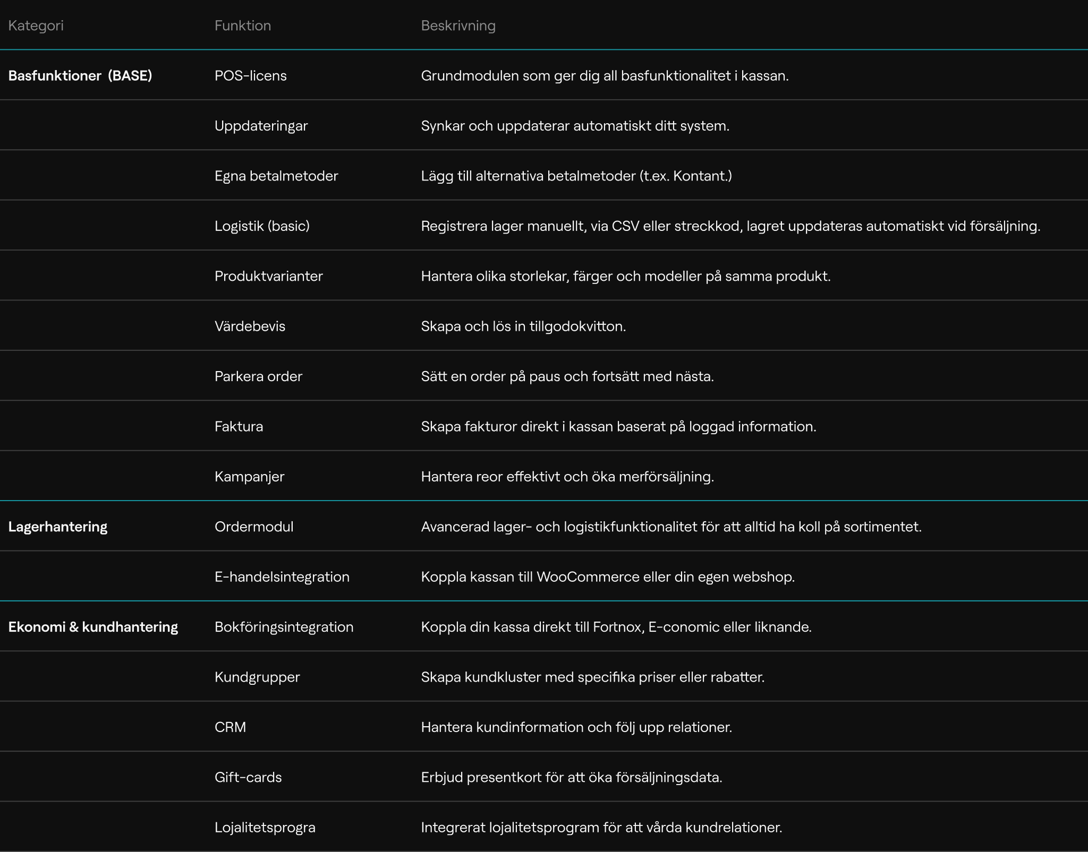Select the POS-licens function row
Screen dimensions: 1088x852
(x=250, y=75)
